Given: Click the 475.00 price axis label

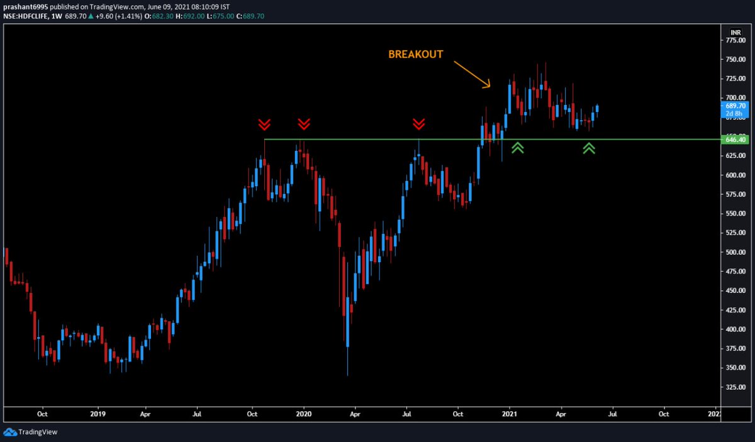Looking at the screenshot, I should [x=735, y=272].
